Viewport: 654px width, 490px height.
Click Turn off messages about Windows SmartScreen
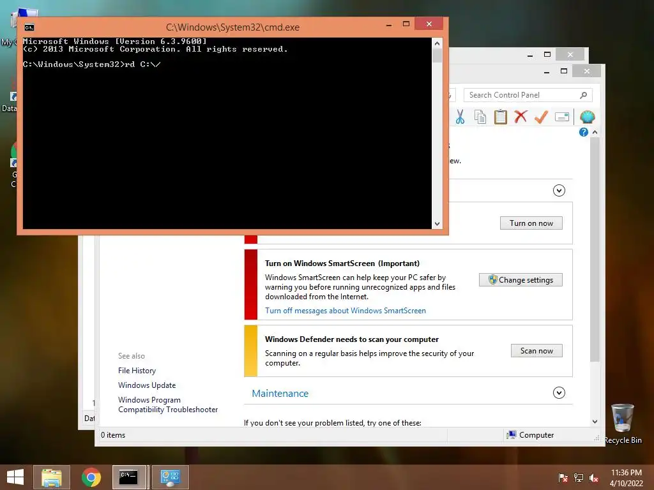click(346, 311)
